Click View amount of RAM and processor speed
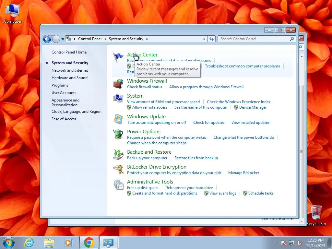This screenshot has height=249, width=332. (163, 101)
